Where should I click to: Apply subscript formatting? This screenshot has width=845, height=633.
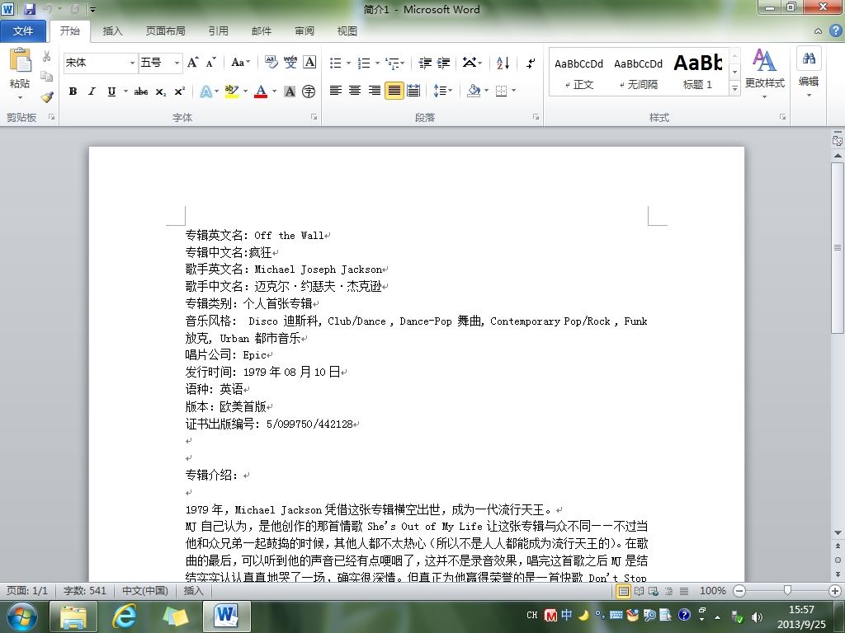(161, 91)
